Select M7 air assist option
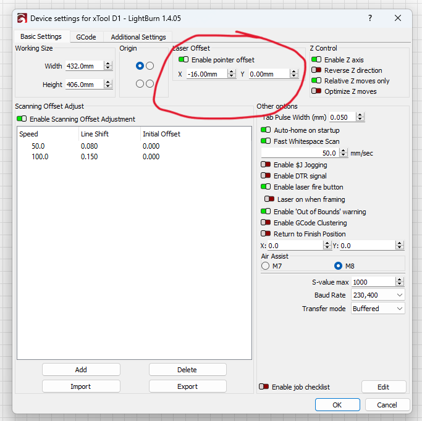Screen dimensions: 422x421 tap(265, 266)
